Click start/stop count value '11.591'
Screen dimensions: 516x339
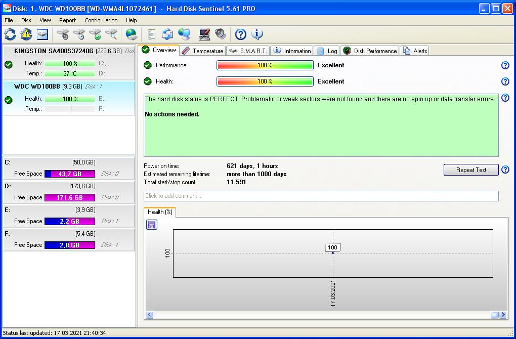pyautogui.click(x=236, y=182)
